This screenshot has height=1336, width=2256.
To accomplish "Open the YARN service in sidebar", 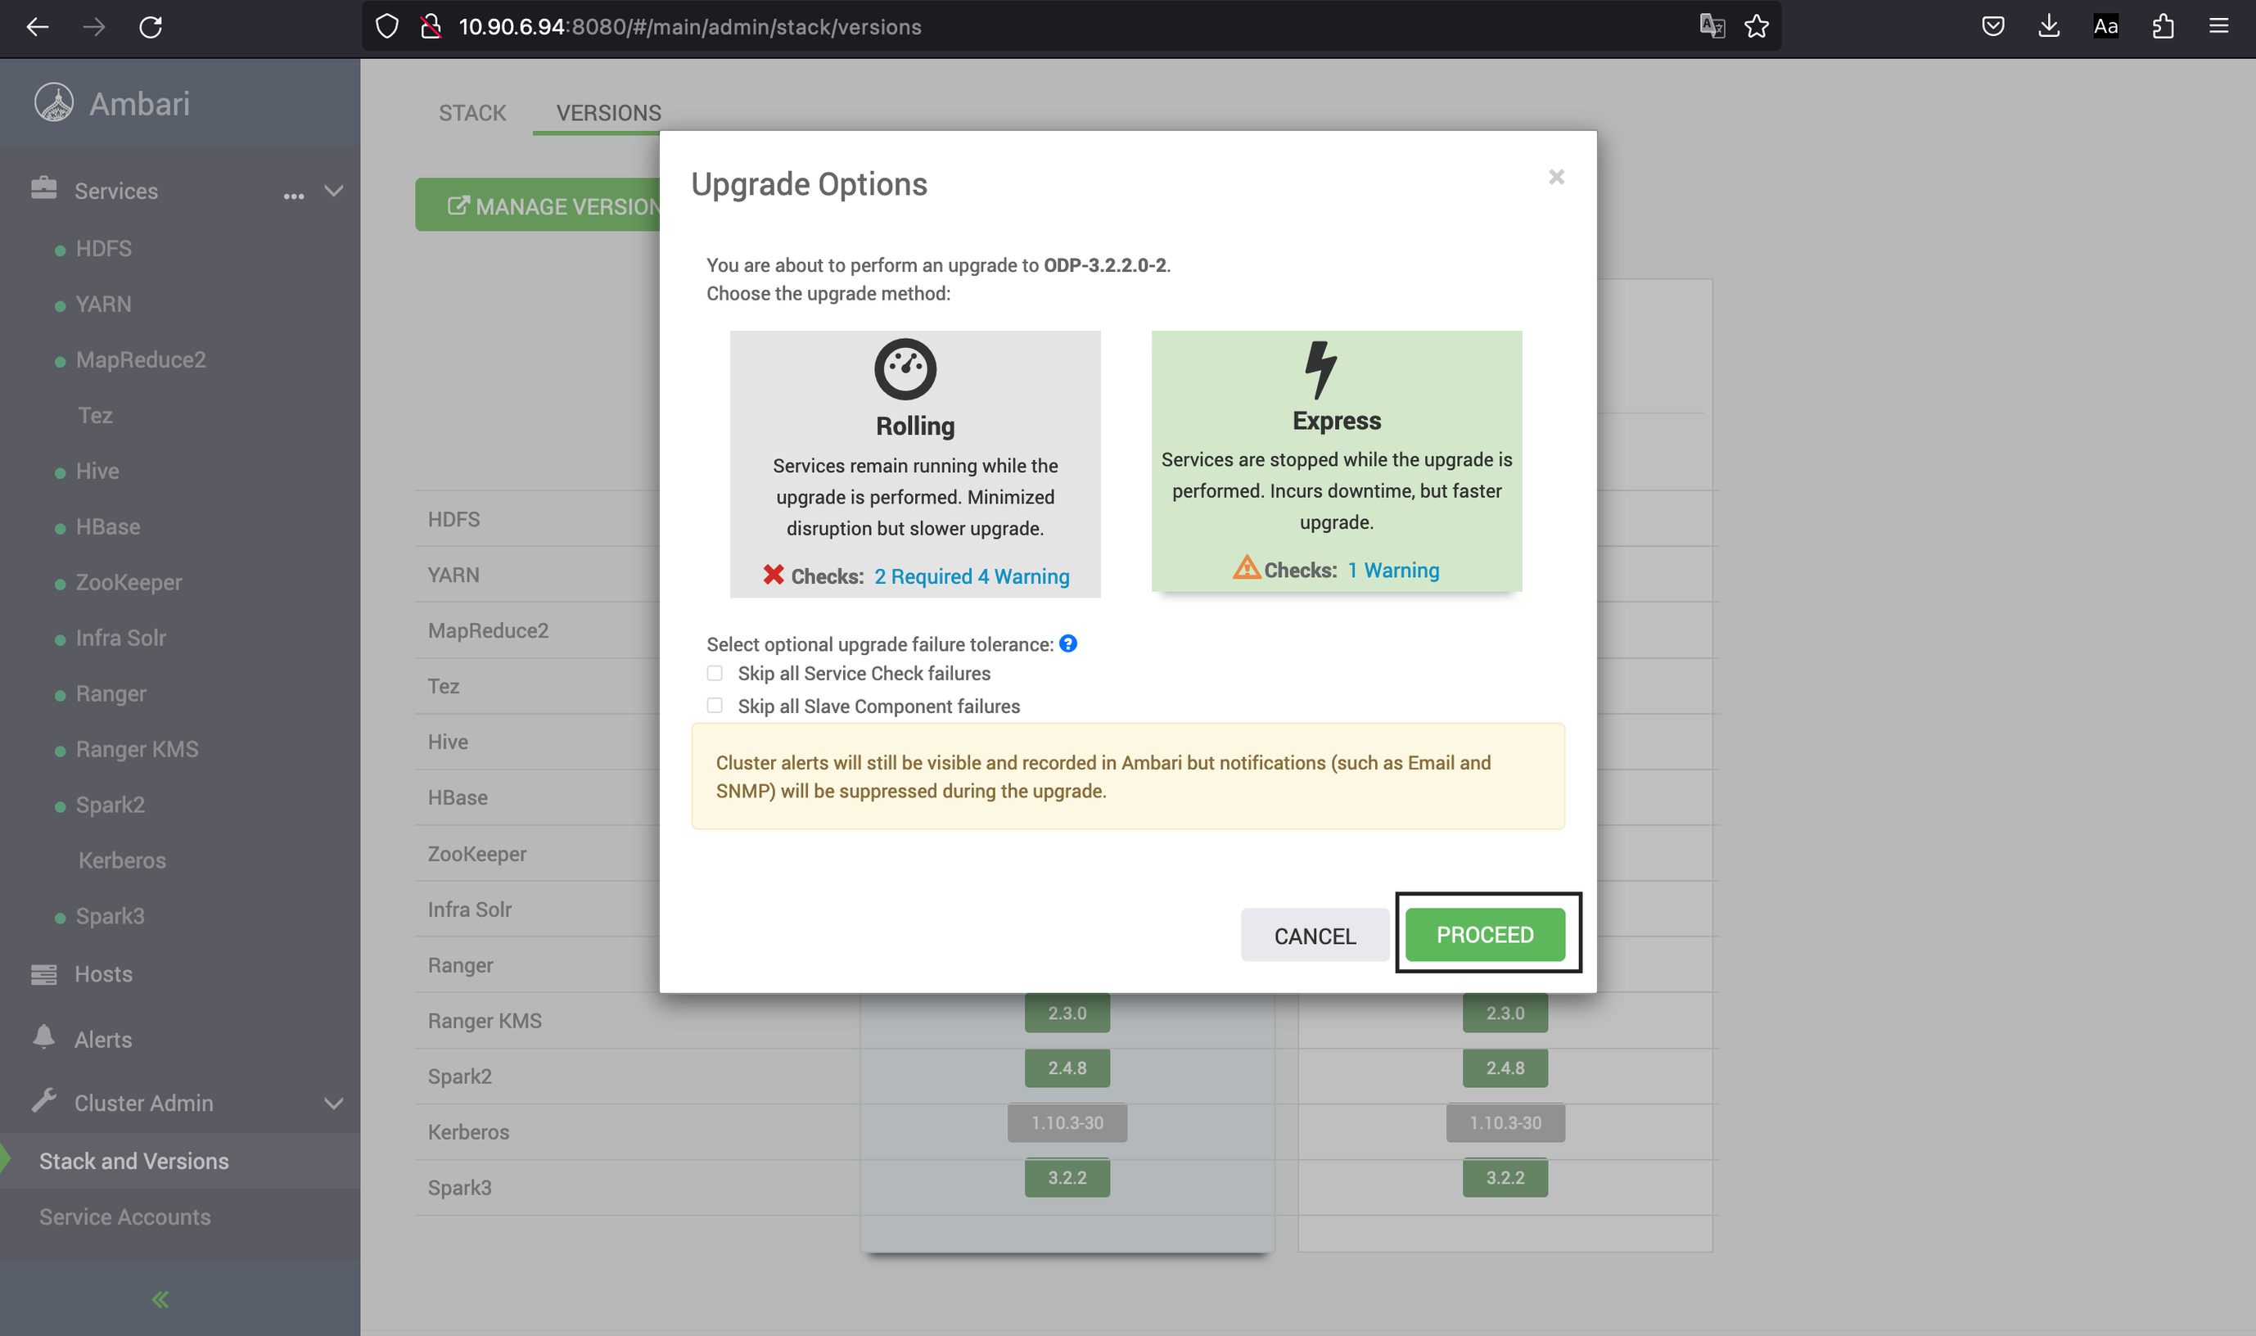I will (x=103, y=305).
